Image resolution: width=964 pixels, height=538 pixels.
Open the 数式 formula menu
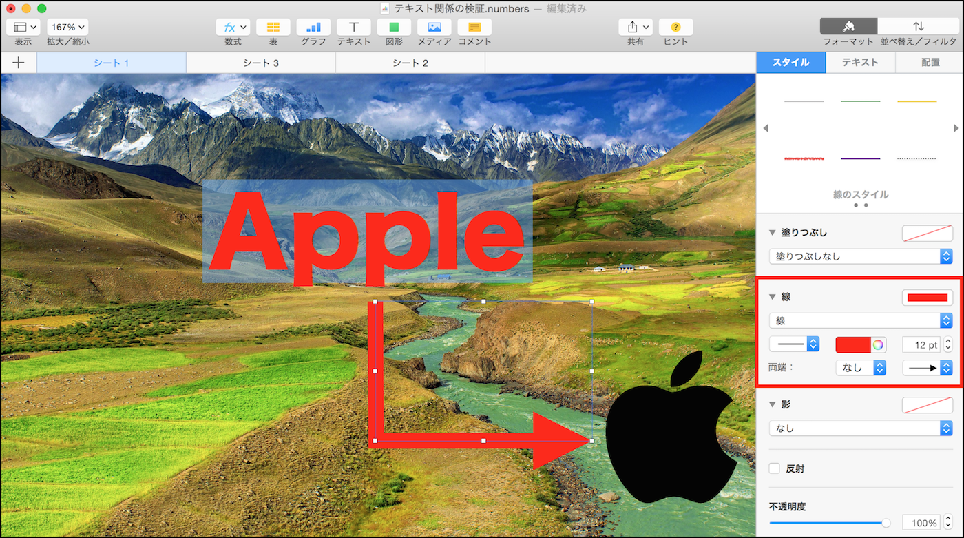[x=233, y=27]
